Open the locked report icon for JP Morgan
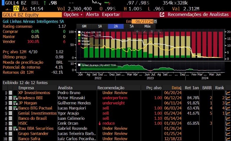The width and height of the screenshot is (231, 141). (x=15, y=103)
